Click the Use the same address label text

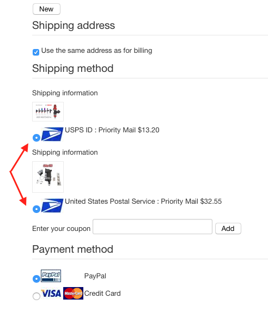[96, 51]
